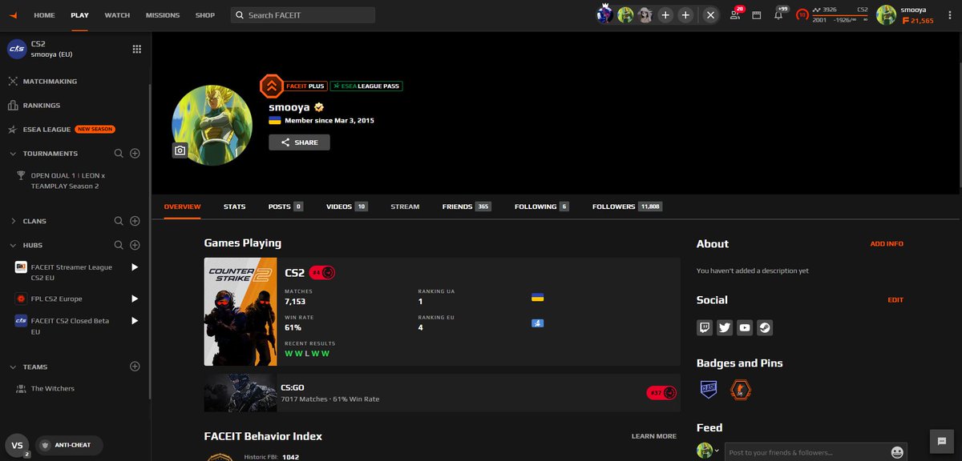Select the Play menu
The height and width of the screenshot is (461, 962).
(x=79, y=15)
